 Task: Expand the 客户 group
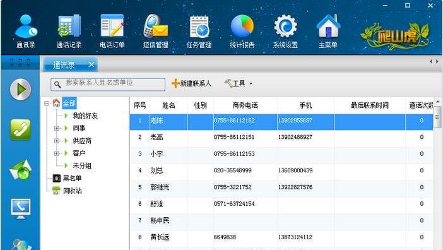(x=57, y=153)
